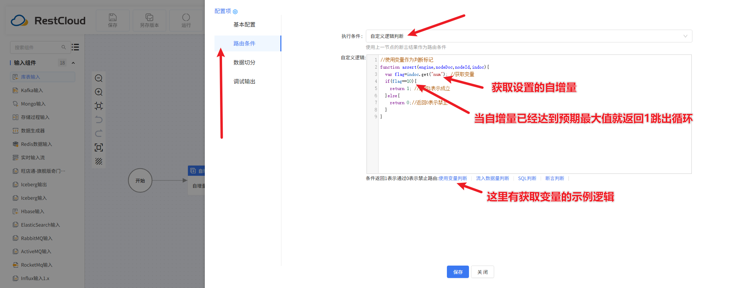Image resolution: width=730 pixels, height=288 pixels.
Task: Click the zoom in canvas icon
Action: tap(99, 92)
